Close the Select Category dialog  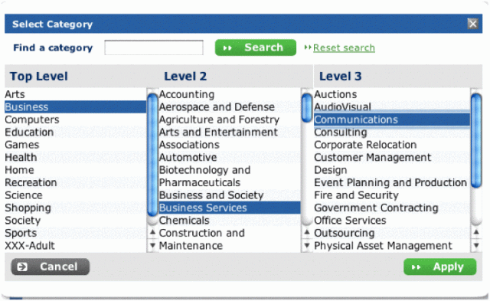tap(472, 24)
